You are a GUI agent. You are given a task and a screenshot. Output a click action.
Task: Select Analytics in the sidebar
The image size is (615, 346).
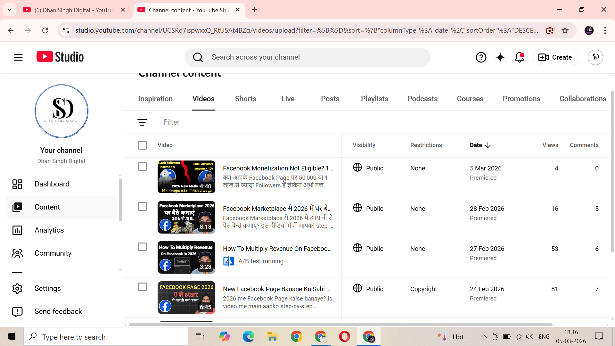(x=49, y=230)
